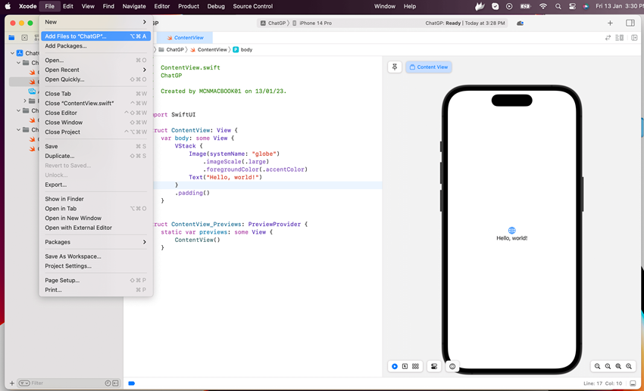This screenshot has height=391, width=644.
Task: Open the Library with plus button
Action: (610, 23)
